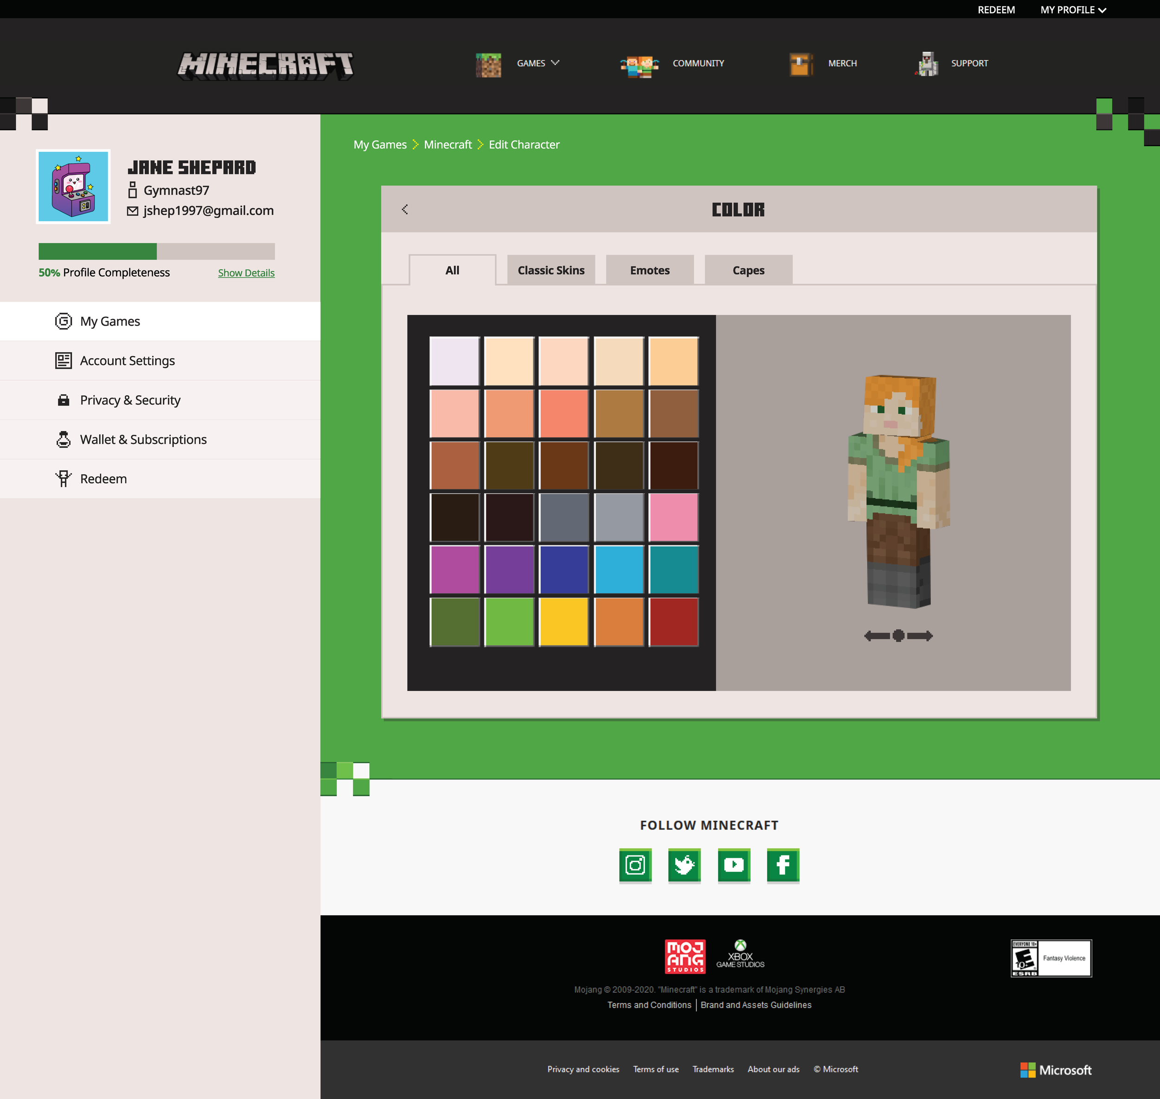Viewport: 1160px width, 1099px height.
Task: Open Minecraft's Instagram page icon
Action: pos(635,865)
